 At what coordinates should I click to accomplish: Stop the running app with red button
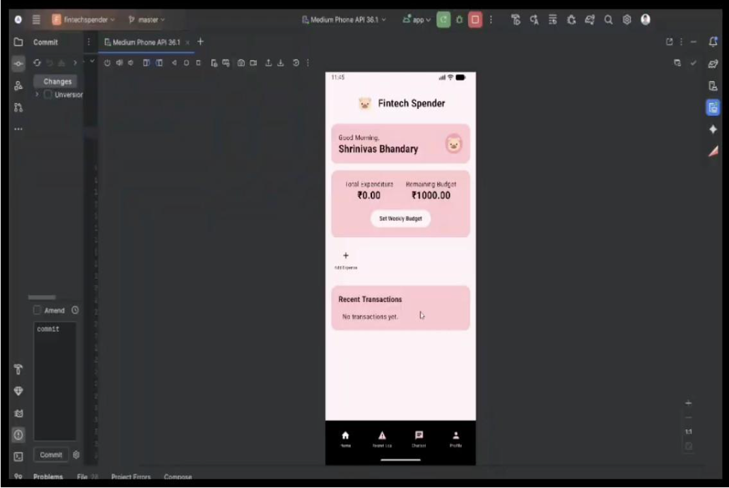click(x=475, y=20)
